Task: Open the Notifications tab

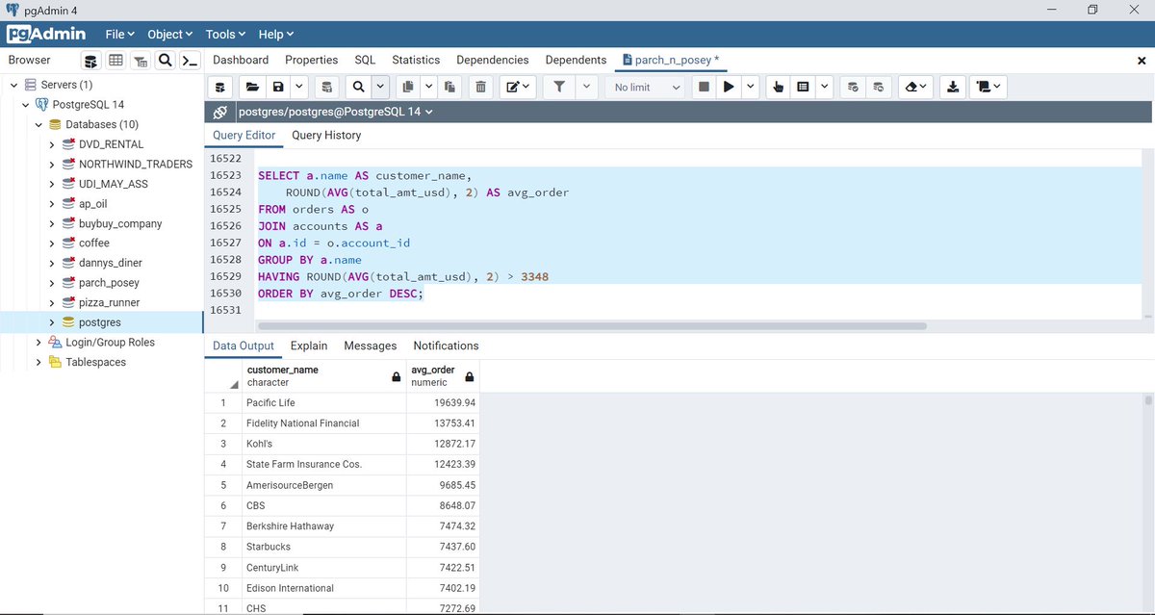Action: coord(446,346)
